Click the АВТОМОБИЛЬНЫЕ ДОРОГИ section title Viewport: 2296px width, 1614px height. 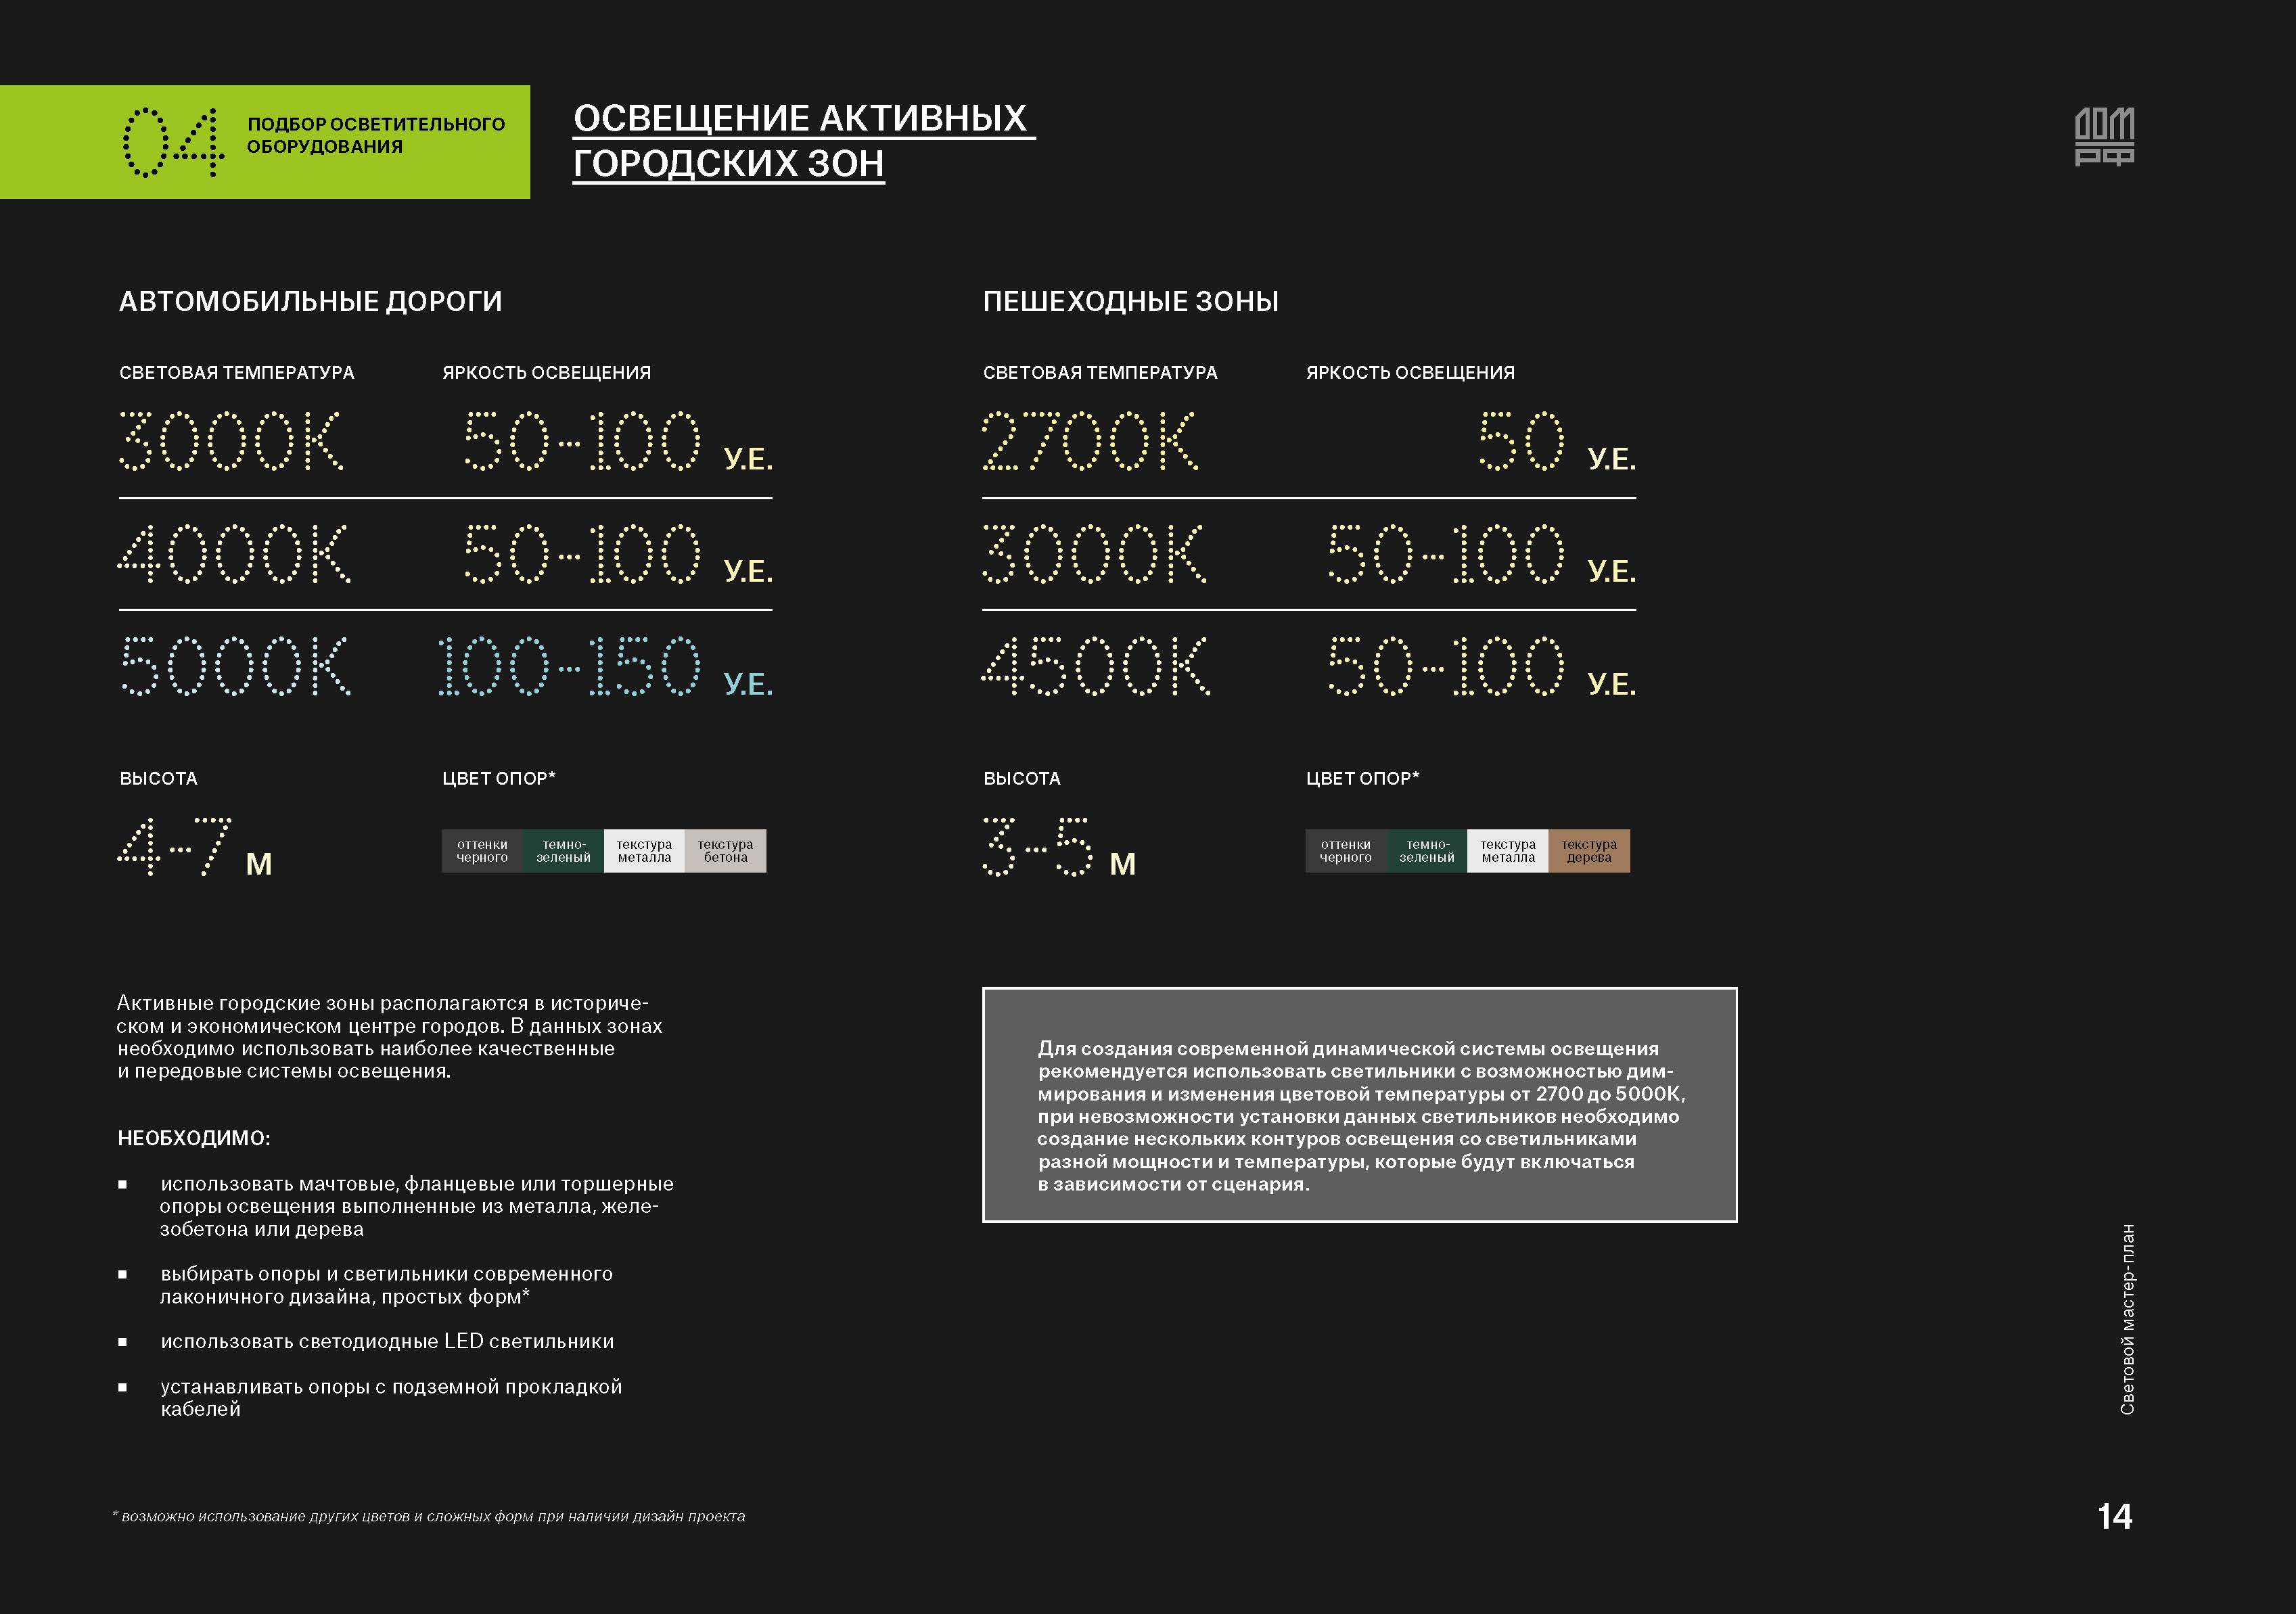point(310,301)
